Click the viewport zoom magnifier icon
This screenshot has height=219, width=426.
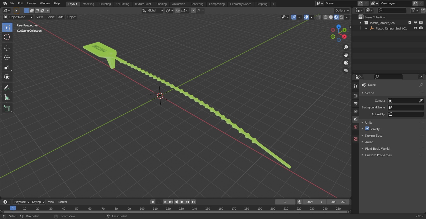pyautogui.click(x=346, y=47)
